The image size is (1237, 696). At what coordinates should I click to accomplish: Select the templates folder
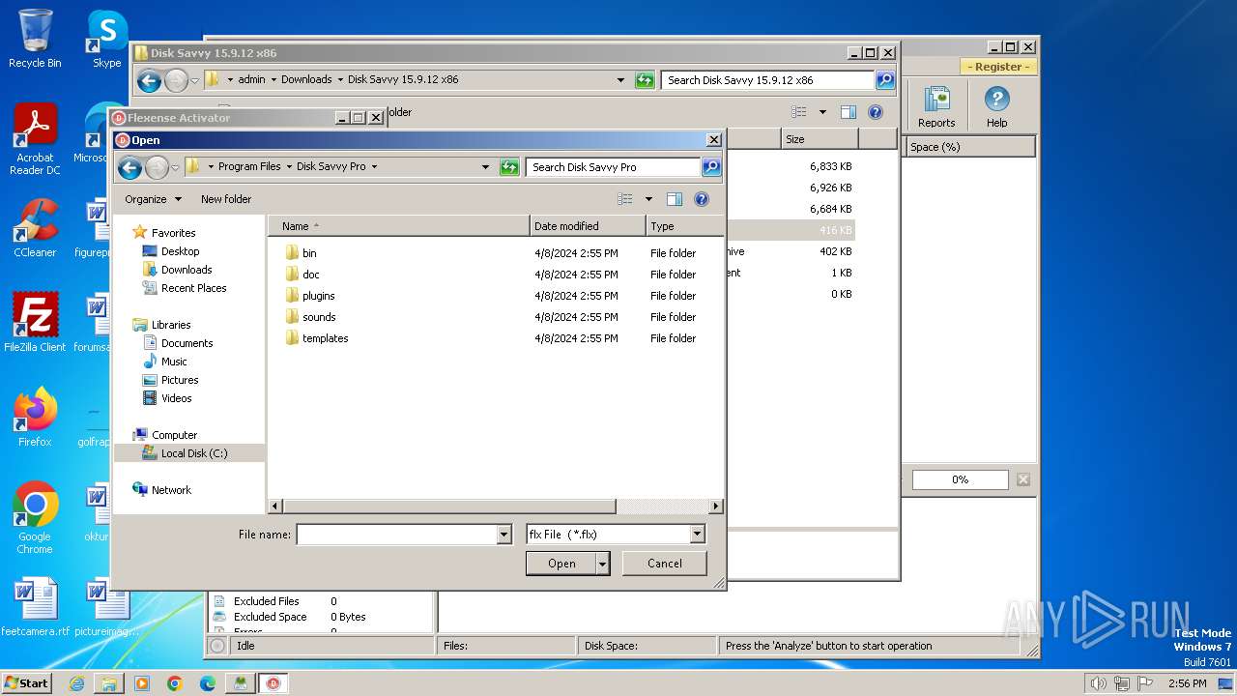(x=325, y=338)
